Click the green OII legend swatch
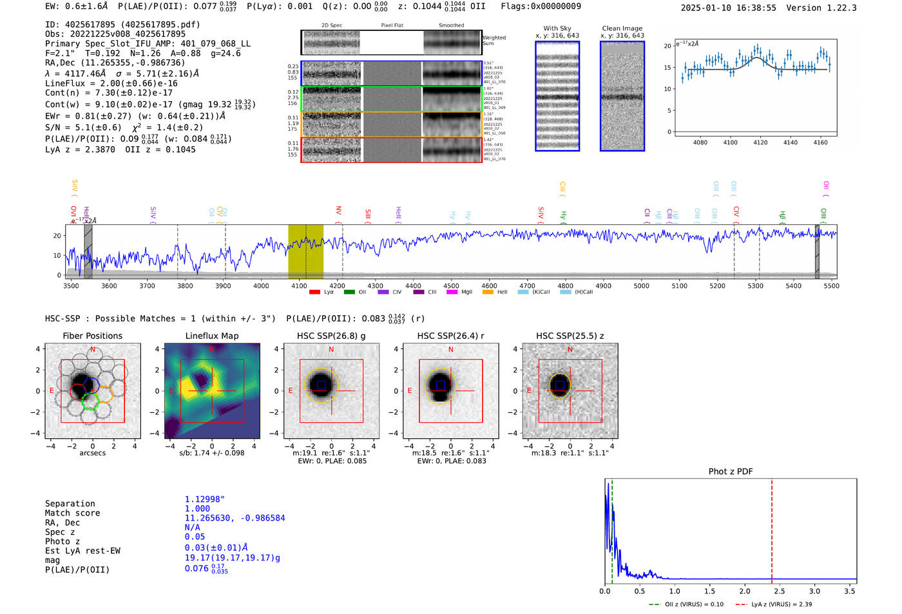 (x=349, y=292)
